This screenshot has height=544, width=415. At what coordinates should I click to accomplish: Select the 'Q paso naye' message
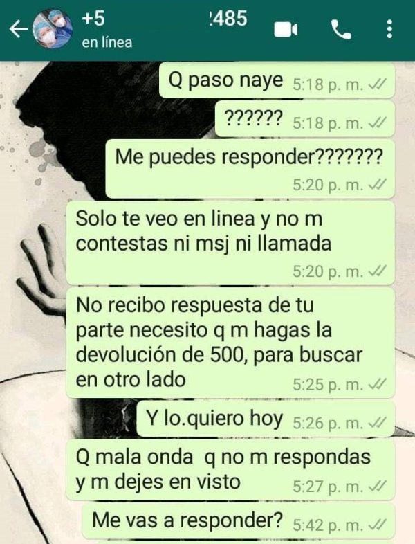pos(277,81)
